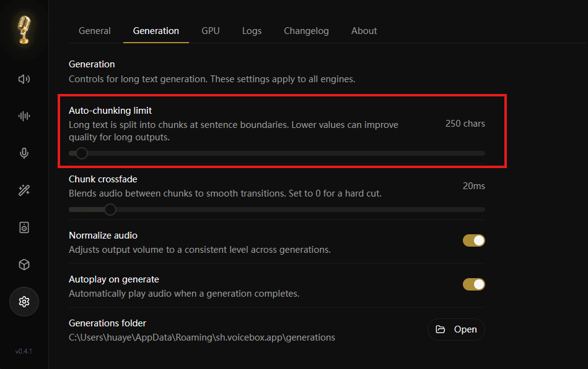Image resolution: width=588 pixels, height=369 pixels.
Task: Disable the Normalize audio toggle
Action: pyautogui.click(x=473, y=240)
